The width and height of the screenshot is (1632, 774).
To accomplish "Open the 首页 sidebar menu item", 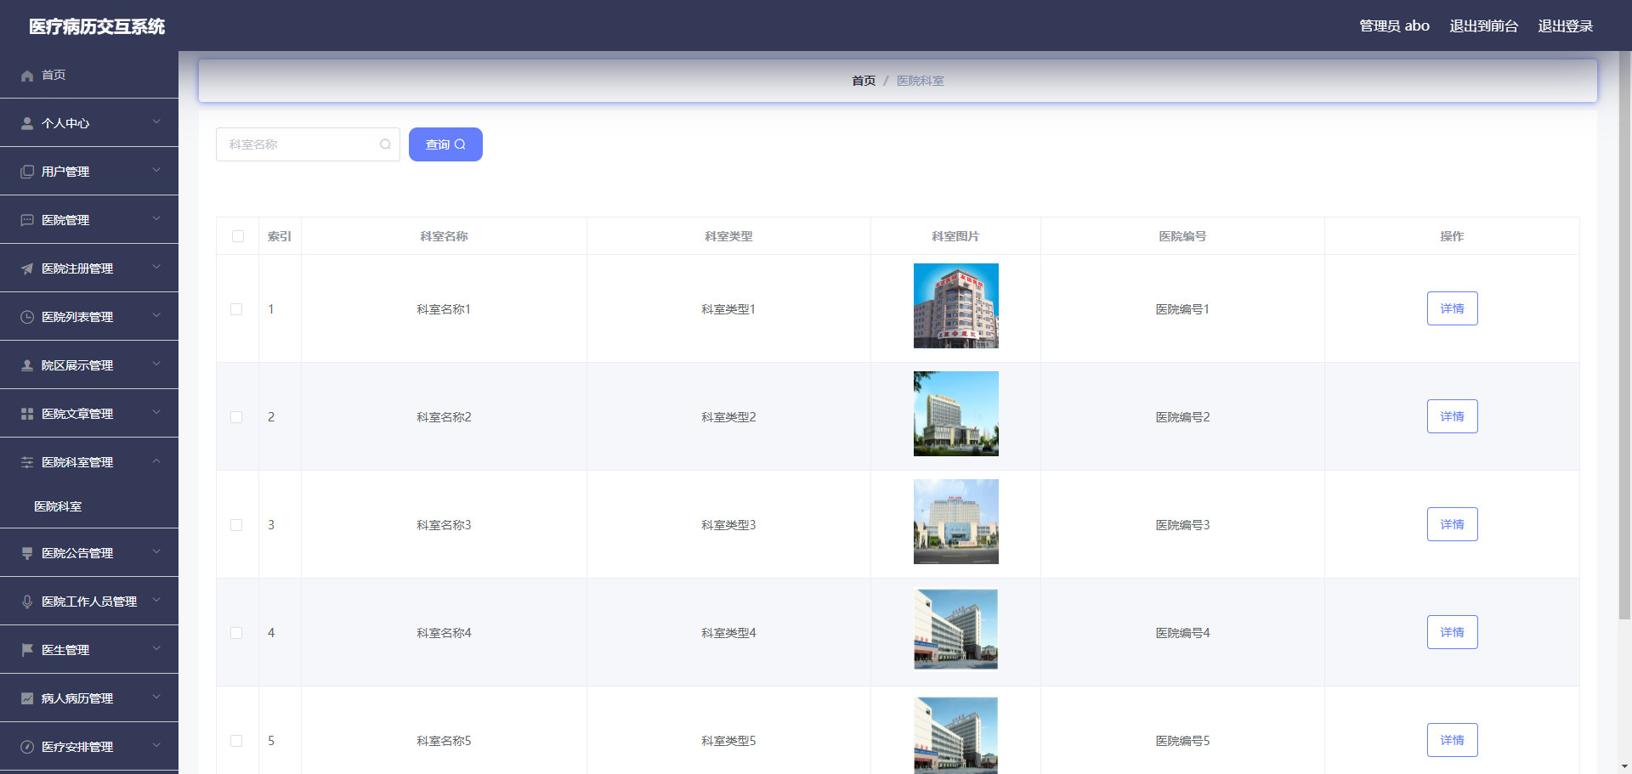I will pos(89,75).
